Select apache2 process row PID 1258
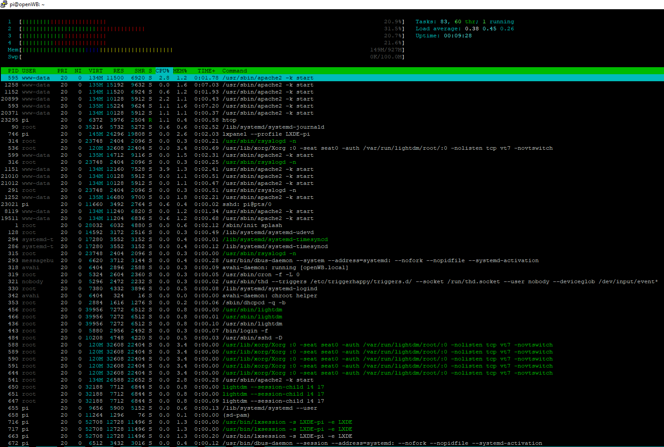 pos(332,85)
